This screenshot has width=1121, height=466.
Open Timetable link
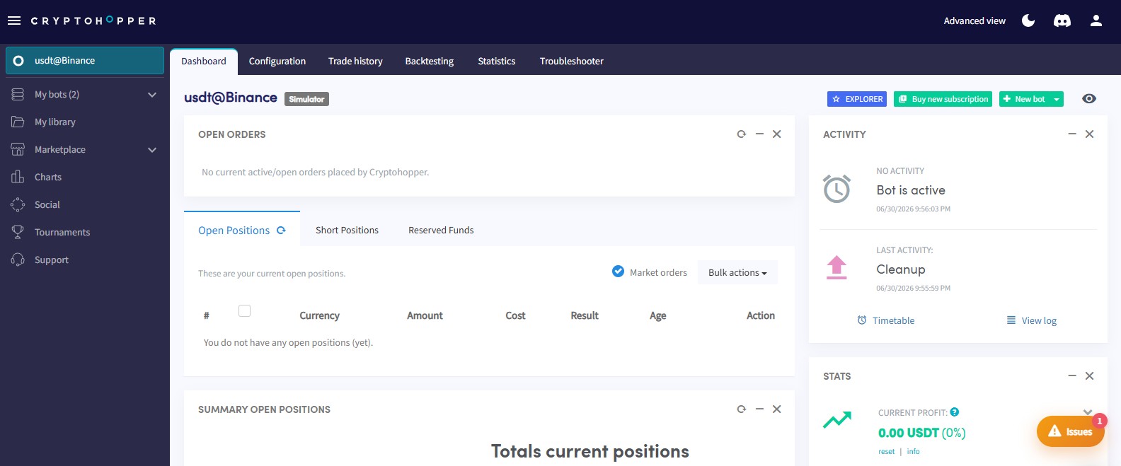point(886,320)
